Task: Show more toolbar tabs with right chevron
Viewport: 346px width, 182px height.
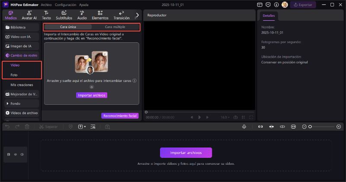Action: (x=137, y=15)
